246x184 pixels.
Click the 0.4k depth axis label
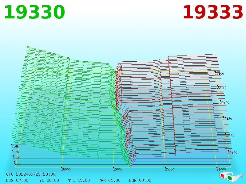pyautogui.click(x=15, y=147)
